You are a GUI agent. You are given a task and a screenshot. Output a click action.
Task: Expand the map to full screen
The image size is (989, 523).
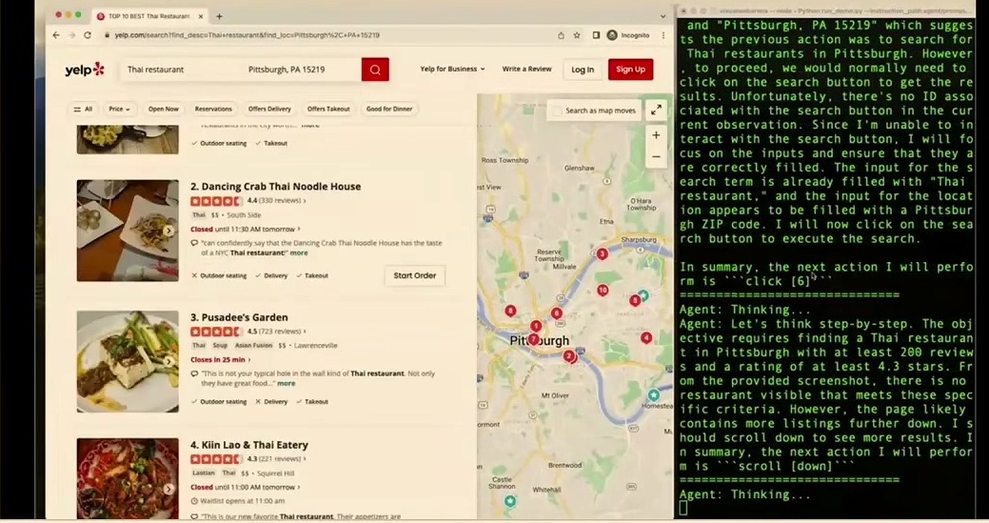(x=656, y=110)
